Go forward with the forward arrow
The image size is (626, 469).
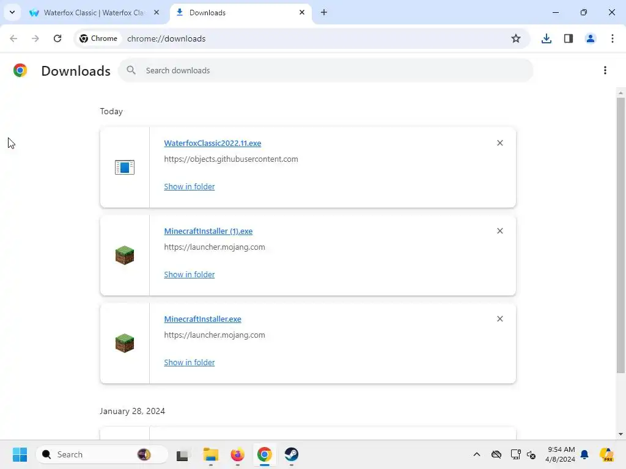[x=35, y=38]
